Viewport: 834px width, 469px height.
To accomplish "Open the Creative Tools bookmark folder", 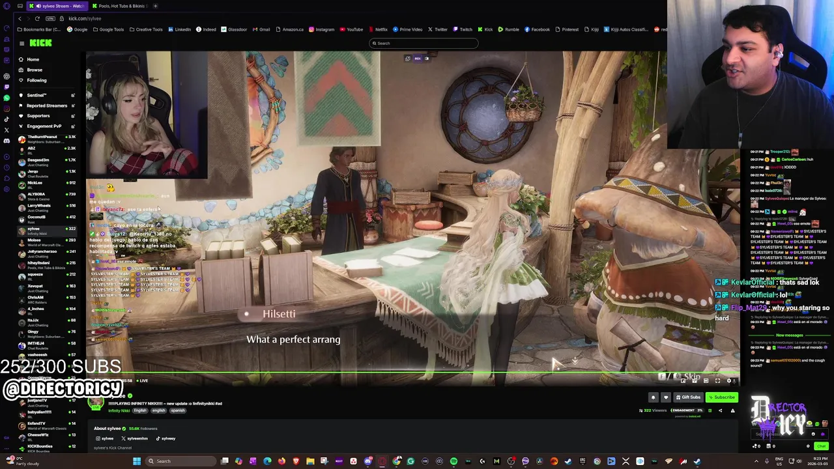I will coord(145,29).
